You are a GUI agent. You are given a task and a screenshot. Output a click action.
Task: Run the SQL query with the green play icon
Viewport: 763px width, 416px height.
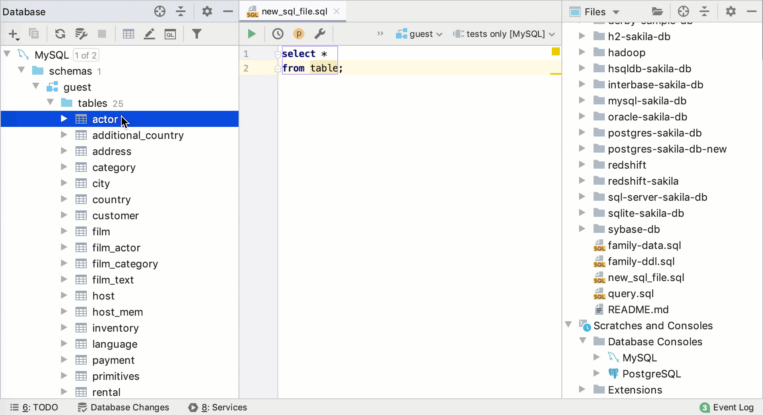pyautogui.click(x=252, y=34)
